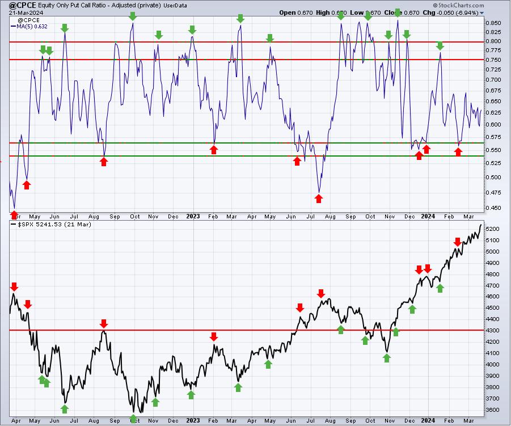
Task: Open the StockCharts.com watermark link
Action: point(458,5)
